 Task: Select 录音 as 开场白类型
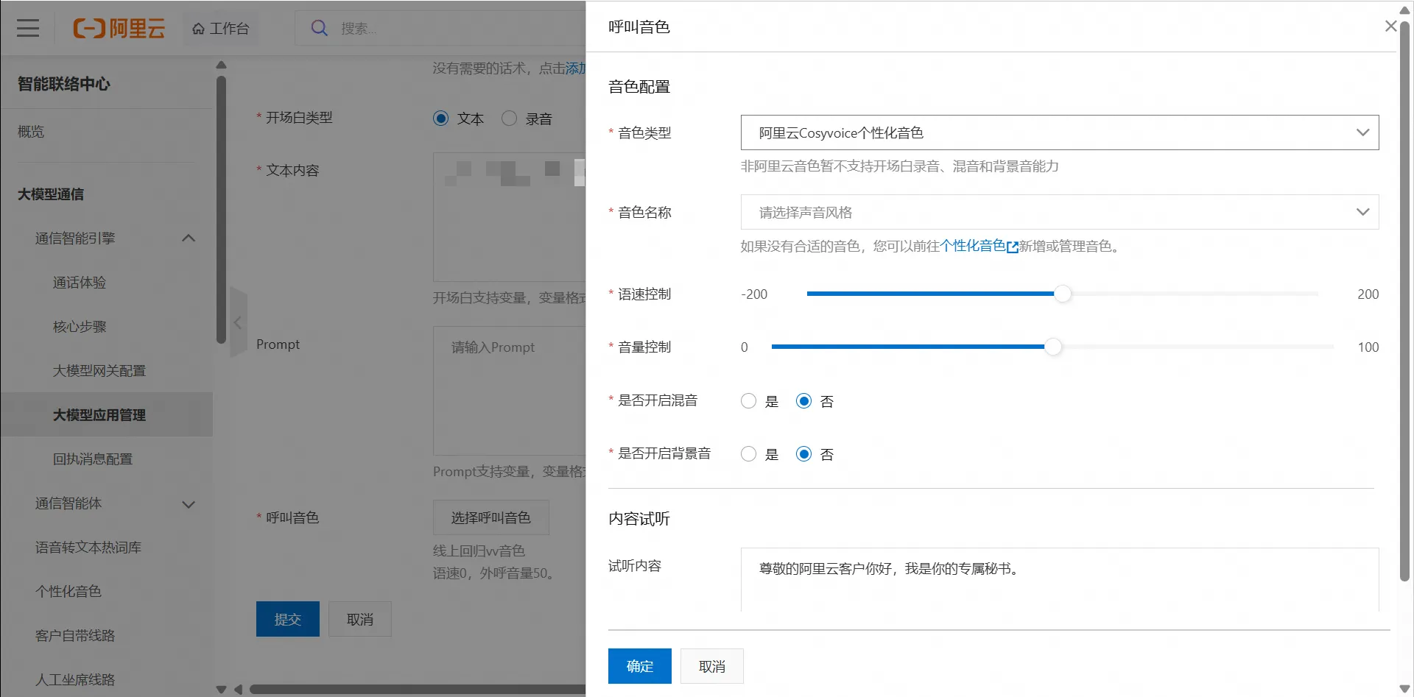tap(509, 118)
